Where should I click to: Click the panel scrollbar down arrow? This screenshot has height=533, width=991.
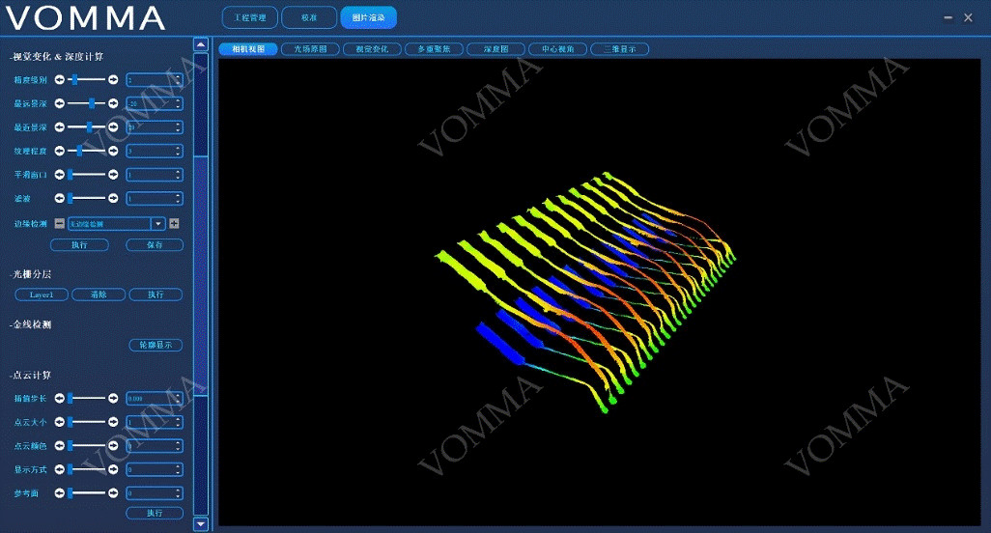[201, 523]
